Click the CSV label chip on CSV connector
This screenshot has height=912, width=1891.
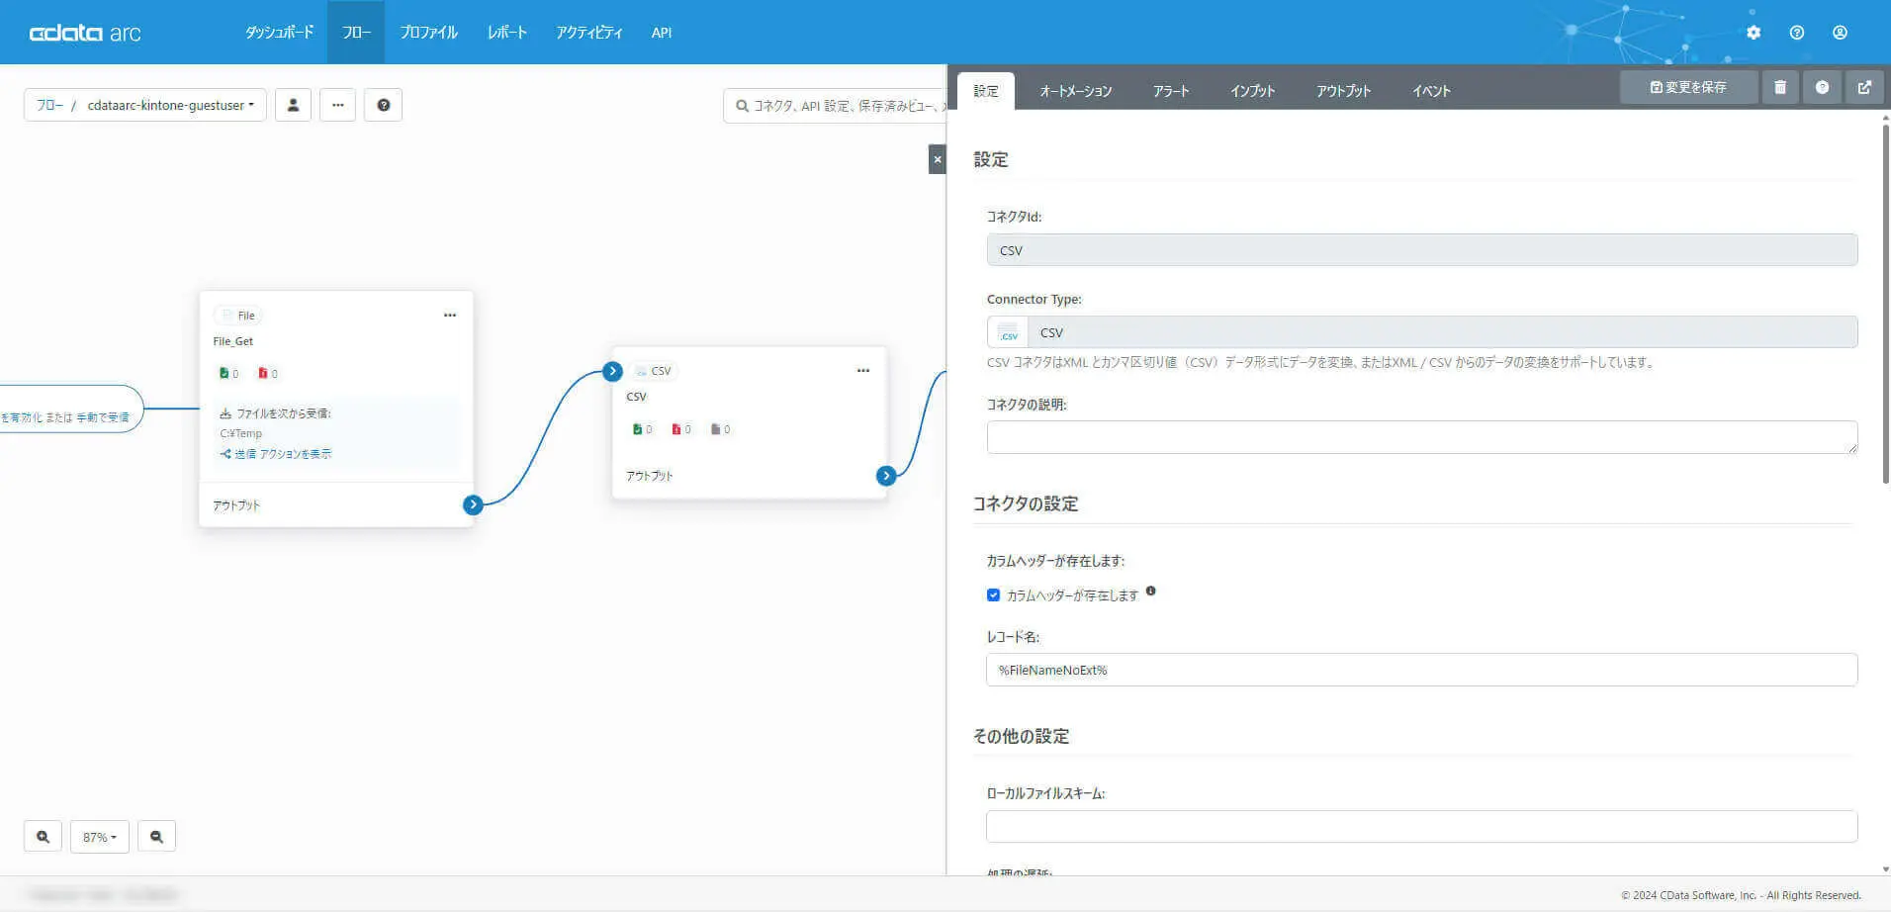(653, 371)
